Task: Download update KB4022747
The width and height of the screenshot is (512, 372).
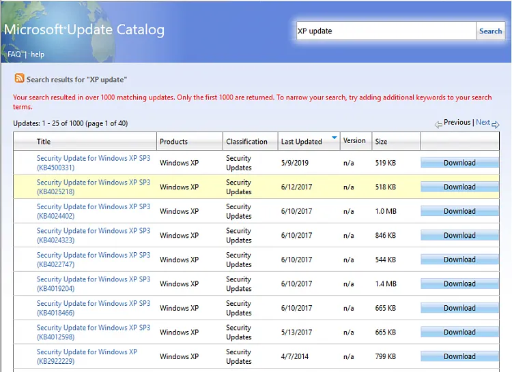Action: click(459, 260)
